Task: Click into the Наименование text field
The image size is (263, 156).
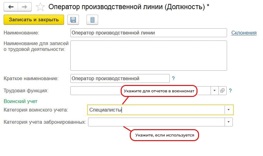Action: click(x=148, y=33)
